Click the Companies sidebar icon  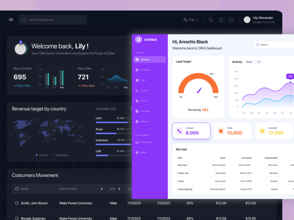[137, 70]
